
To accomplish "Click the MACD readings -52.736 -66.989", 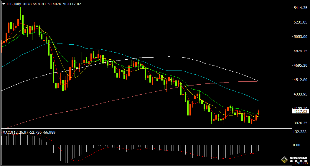I will click(x=42, y=133).
